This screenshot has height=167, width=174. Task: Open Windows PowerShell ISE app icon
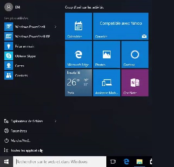9,36
